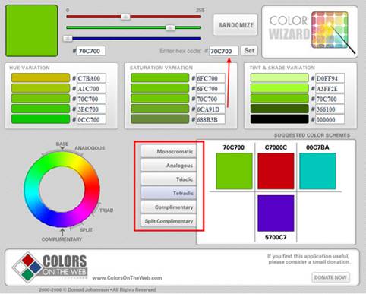Click the RANDOMIZE button
The image size is (366, 294).
tap(235, 25)
